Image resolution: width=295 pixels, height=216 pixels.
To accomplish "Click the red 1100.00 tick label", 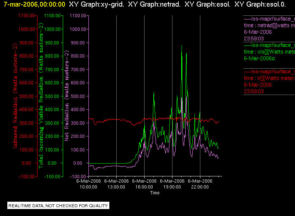I will tap(26, 16).
